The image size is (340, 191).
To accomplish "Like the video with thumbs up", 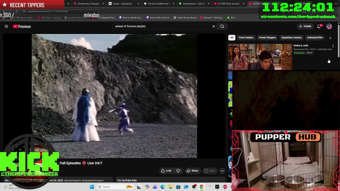I will (166, 171).
